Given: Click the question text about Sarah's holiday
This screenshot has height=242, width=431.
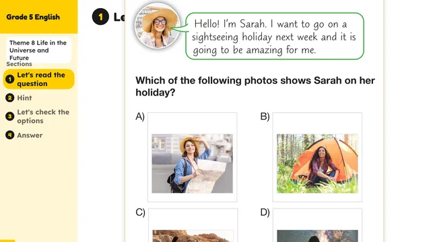Looking at the screenshot, I should tap(255, 86).
